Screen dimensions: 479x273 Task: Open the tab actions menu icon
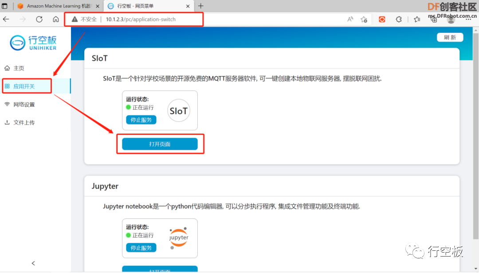point(4,6)
